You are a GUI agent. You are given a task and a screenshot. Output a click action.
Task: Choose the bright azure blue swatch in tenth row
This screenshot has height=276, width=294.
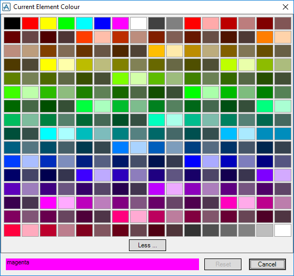(120, 148)
